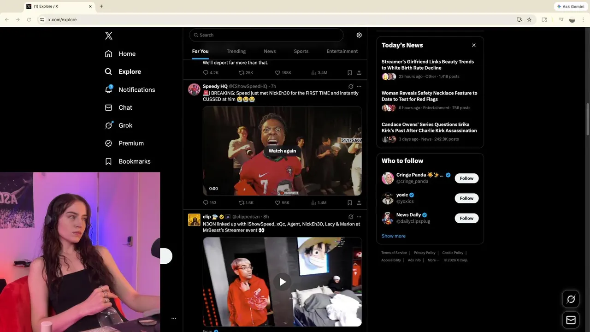Open clip account avatar
Screen dimensions: 590x332
pyautogui.click(x=194, y=219)
